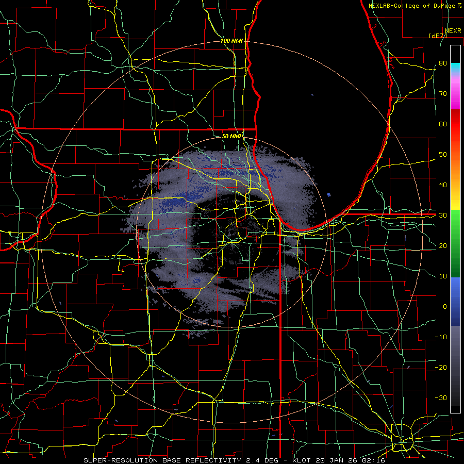Pick the red segment of the color bar

click(455, 124)
